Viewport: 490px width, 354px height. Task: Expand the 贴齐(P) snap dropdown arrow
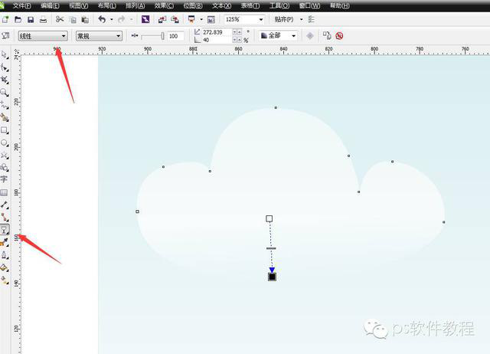(x=301, y=19)
